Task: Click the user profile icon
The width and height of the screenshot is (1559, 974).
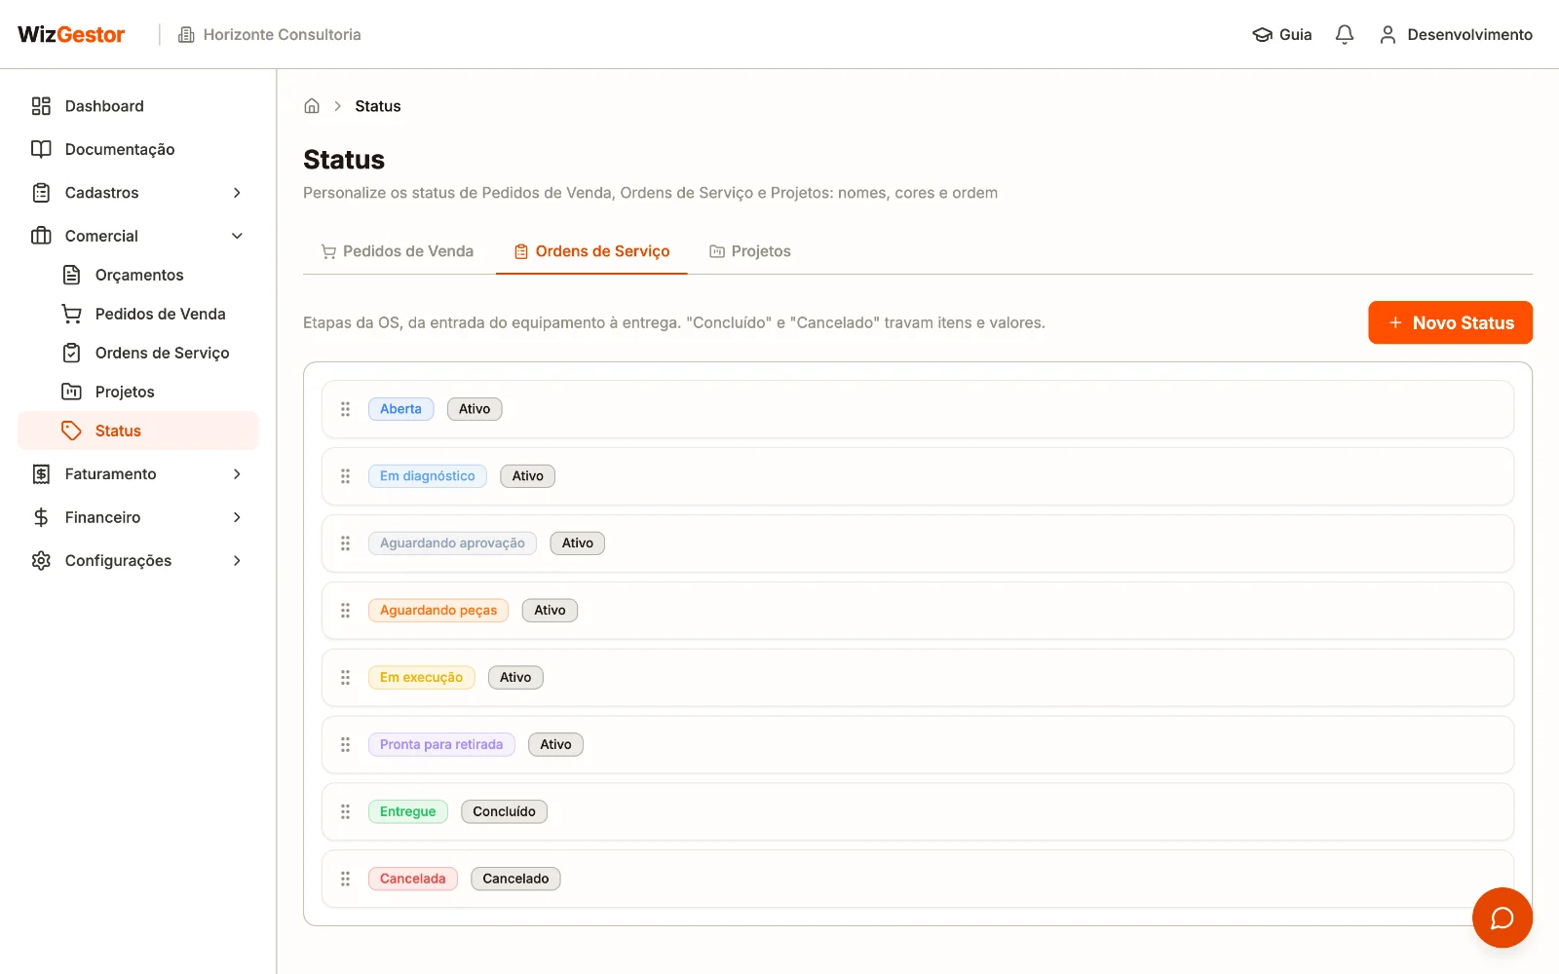Action: coord(1388,35)
